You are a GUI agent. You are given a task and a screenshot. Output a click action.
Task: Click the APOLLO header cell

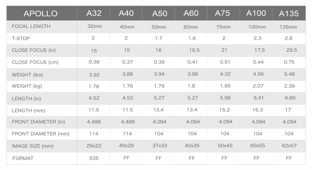(40, 13)
